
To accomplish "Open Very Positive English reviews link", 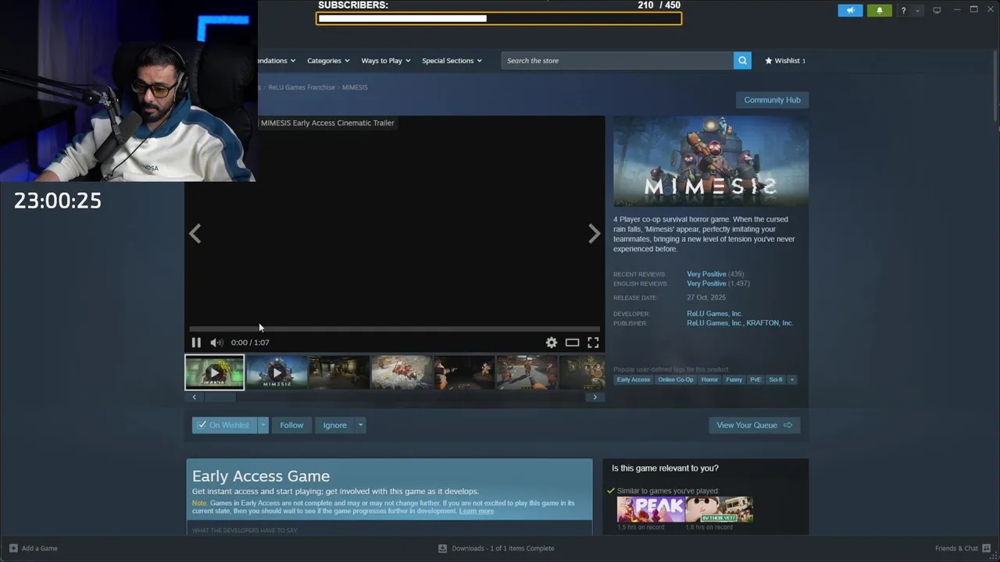I will 706,283.
